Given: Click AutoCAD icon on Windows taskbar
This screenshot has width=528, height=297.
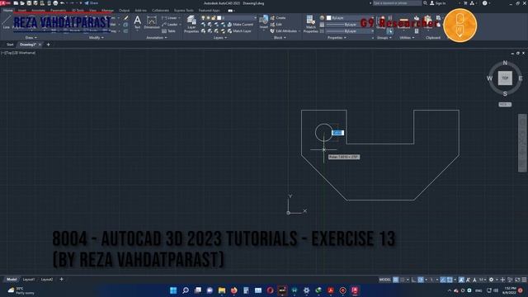Looking at the screenshot, I should [x=355, y=290].
